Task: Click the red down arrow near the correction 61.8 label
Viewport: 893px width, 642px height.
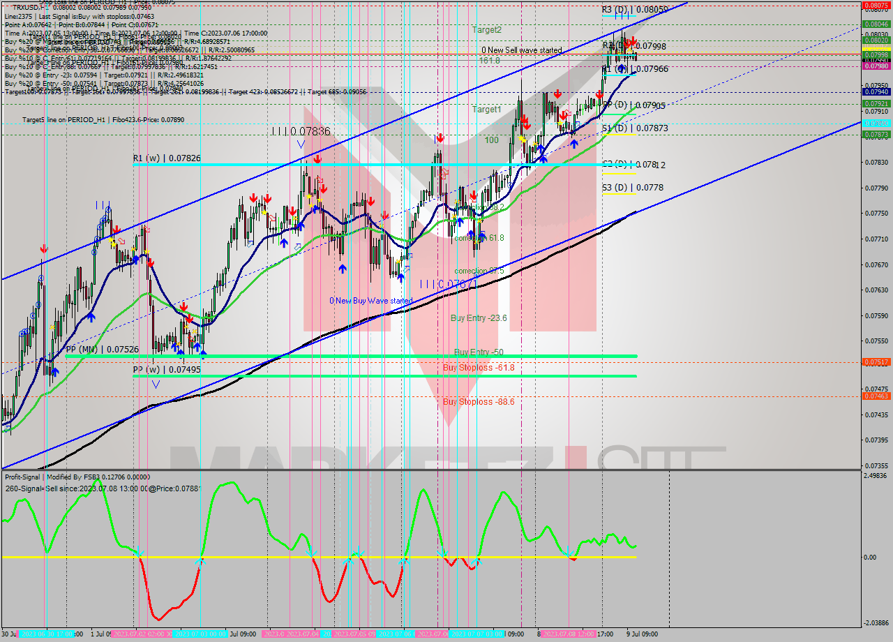Action: click(473, 197)
